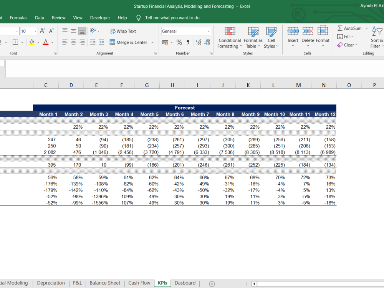This screenshot has width=384, height=288.
Task: Open the Cell Styles gallery
Action: coord(271,37)
